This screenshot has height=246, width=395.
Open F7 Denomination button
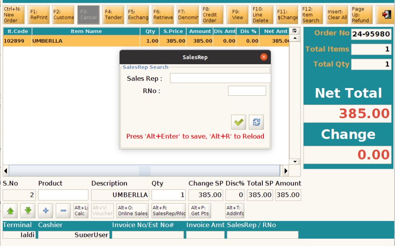pyautogui.click(x=188, y=15)
